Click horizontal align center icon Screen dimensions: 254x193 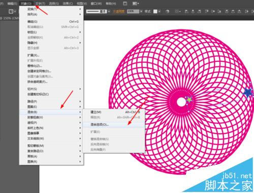click(193, 11)
